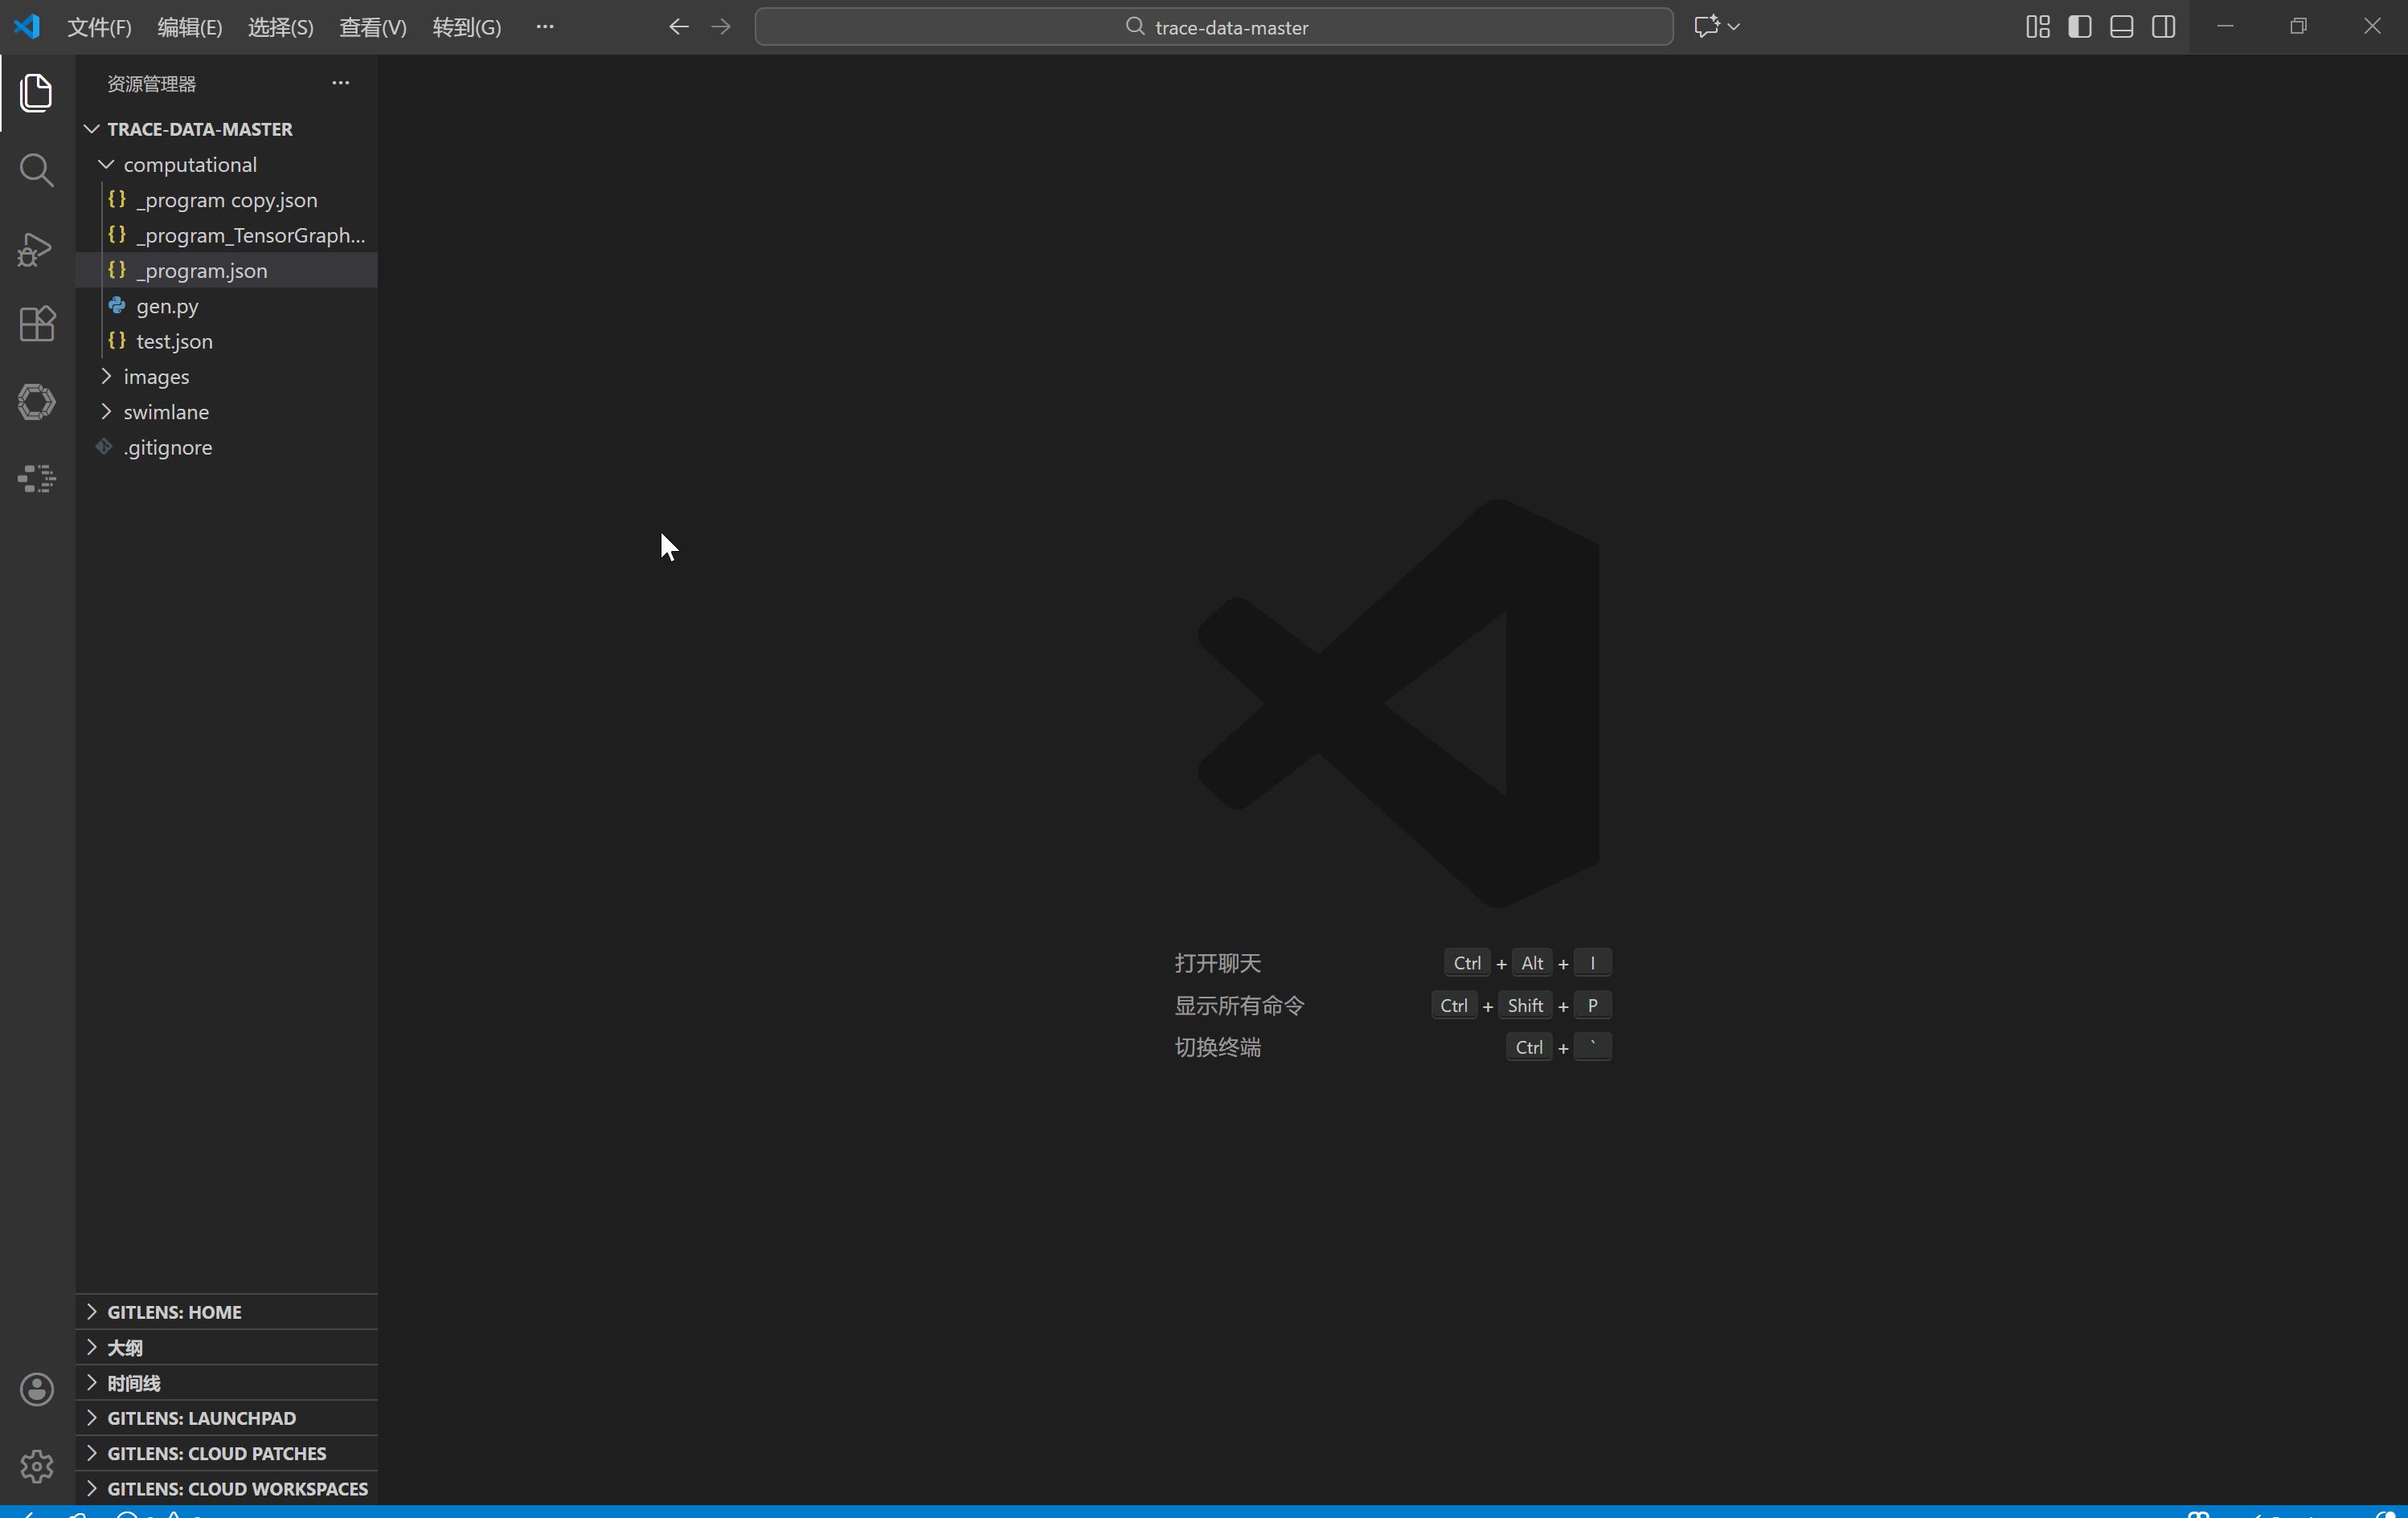Toggle the secondary sidebar visibility
The height and width of the screenshot is (1518, 2408).
[x=2163, y=27]
